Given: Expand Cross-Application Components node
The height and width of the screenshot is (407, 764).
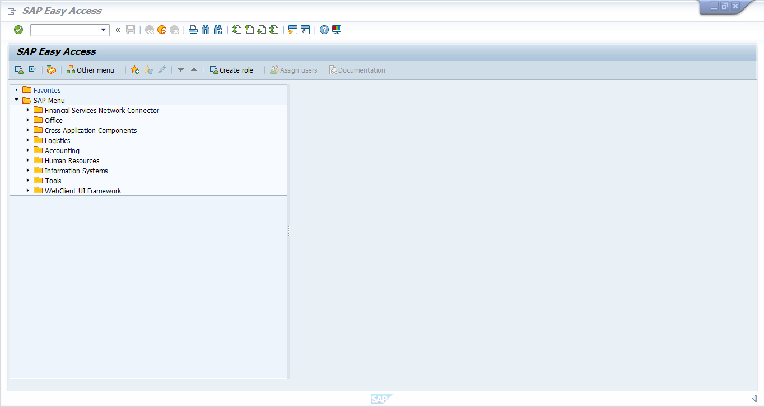Looking at the screenshot, I should click(x=27, y=130).
